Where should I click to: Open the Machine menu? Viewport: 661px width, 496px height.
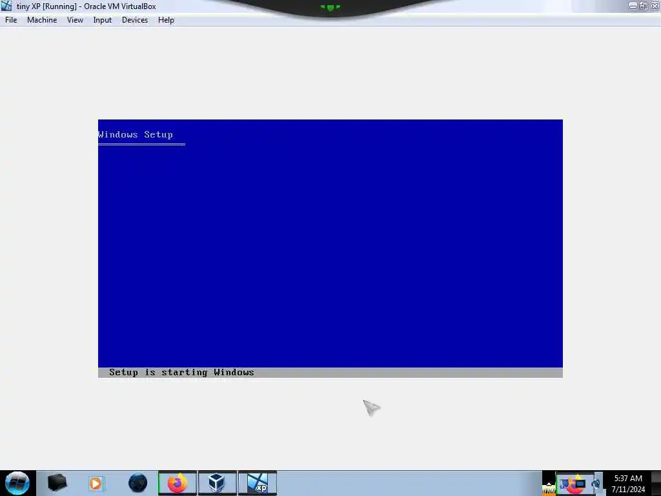pos(42,20)
